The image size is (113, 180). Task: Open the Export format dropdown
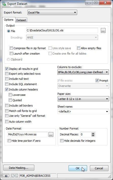(x=52, y=12)
